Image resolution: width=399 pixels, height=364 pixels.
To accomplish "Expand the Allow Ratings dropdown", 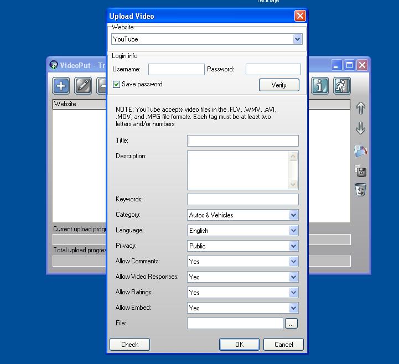I will click(243, 293).
